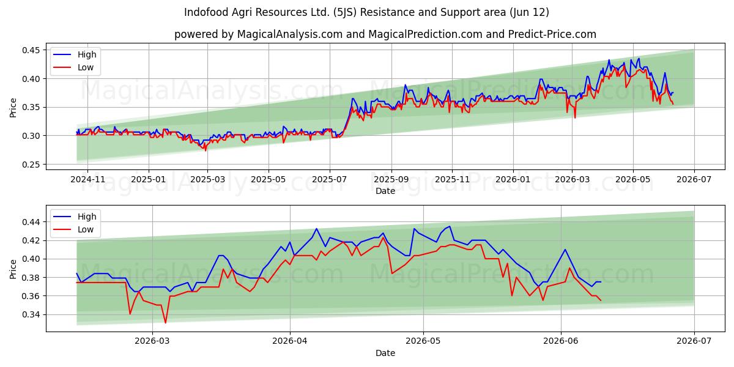The image size is (734, 367).
Task: Click the '2026-01' date tick on the top chart
Action: (x=513, y=179)
